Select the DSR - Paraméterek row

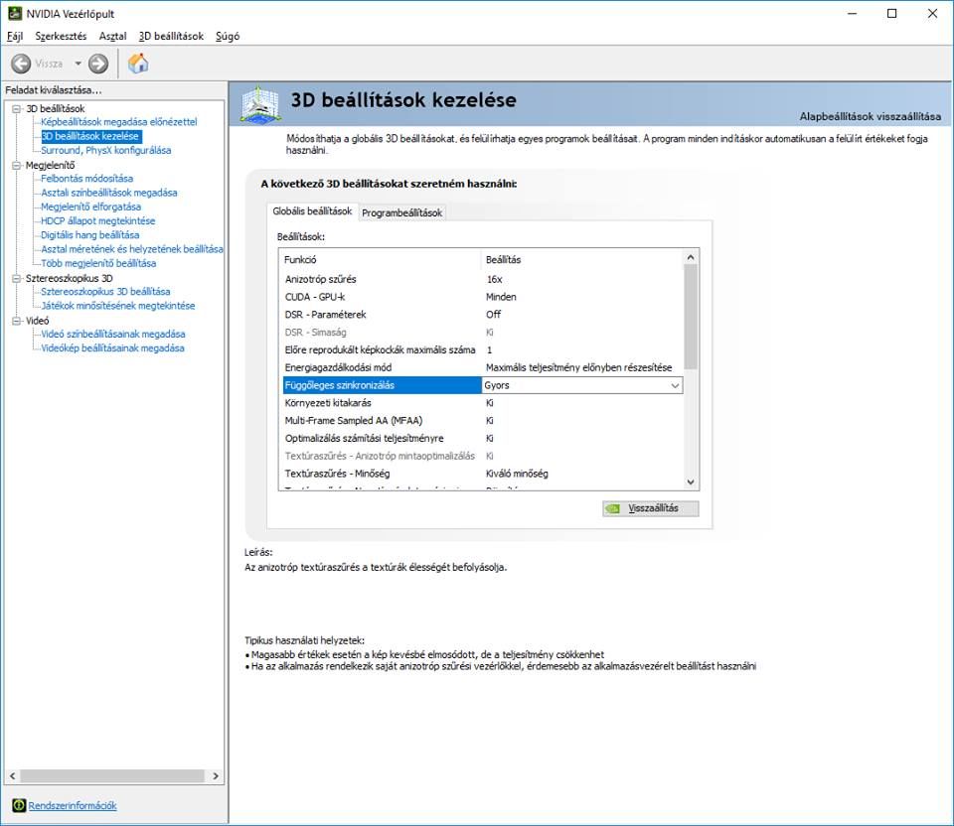click(x=483, y=315)
